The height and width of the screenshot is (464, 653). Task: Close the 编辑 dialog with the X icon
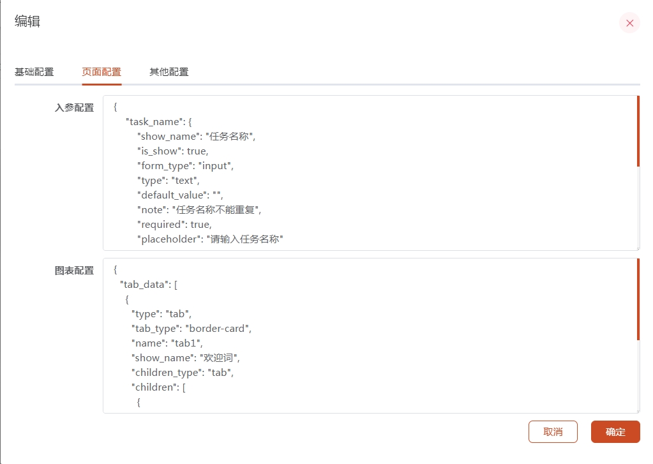pos(629,23)
